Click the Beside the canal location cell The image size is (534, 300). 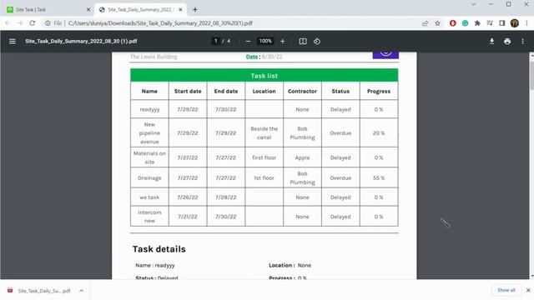[x=264, y=133]
